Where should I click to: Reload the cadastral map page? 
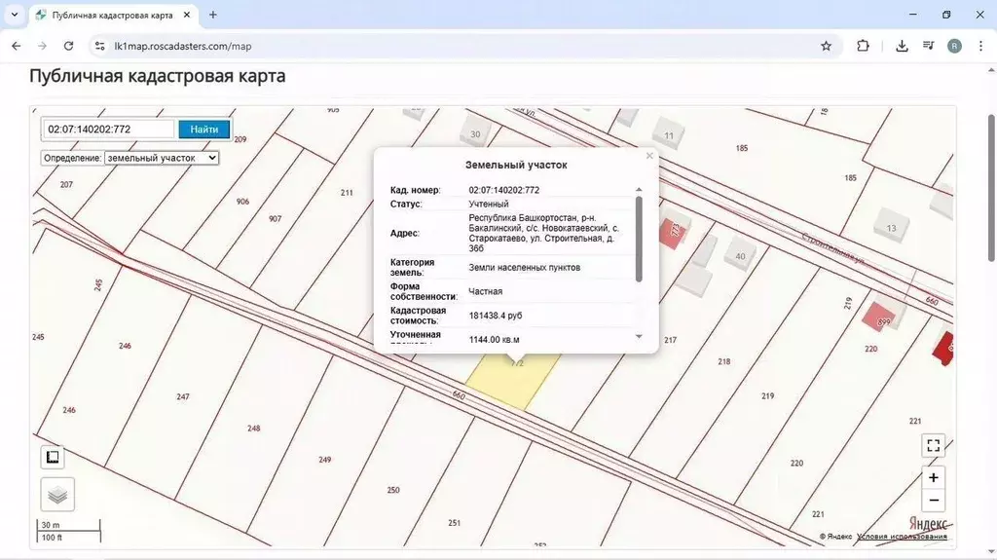[x=68, y=46]
